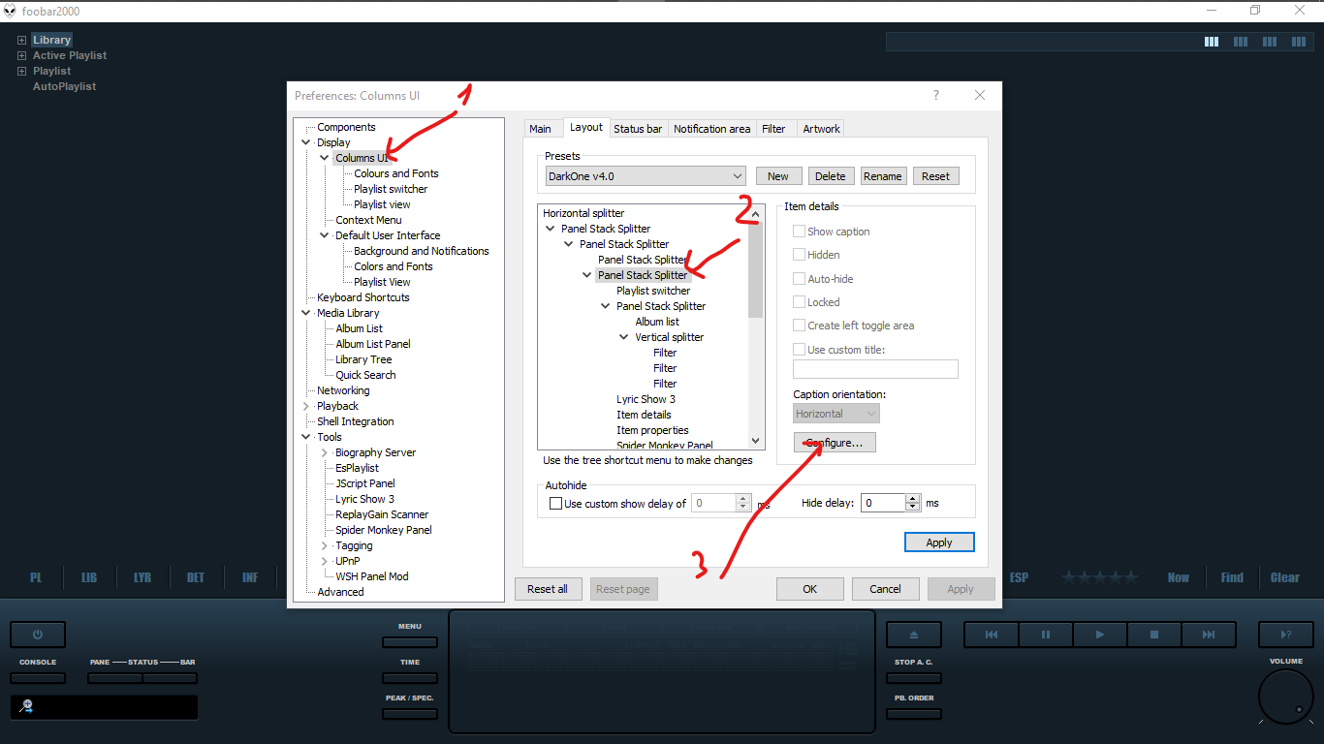The width and height of the screenshot is (1324, 744).
Task: Skip to next track
Action: [x=1209, y=635]
